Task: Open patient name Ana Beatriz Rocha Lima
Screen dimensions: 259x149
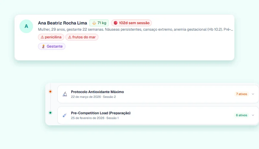Action: (62, 23)
